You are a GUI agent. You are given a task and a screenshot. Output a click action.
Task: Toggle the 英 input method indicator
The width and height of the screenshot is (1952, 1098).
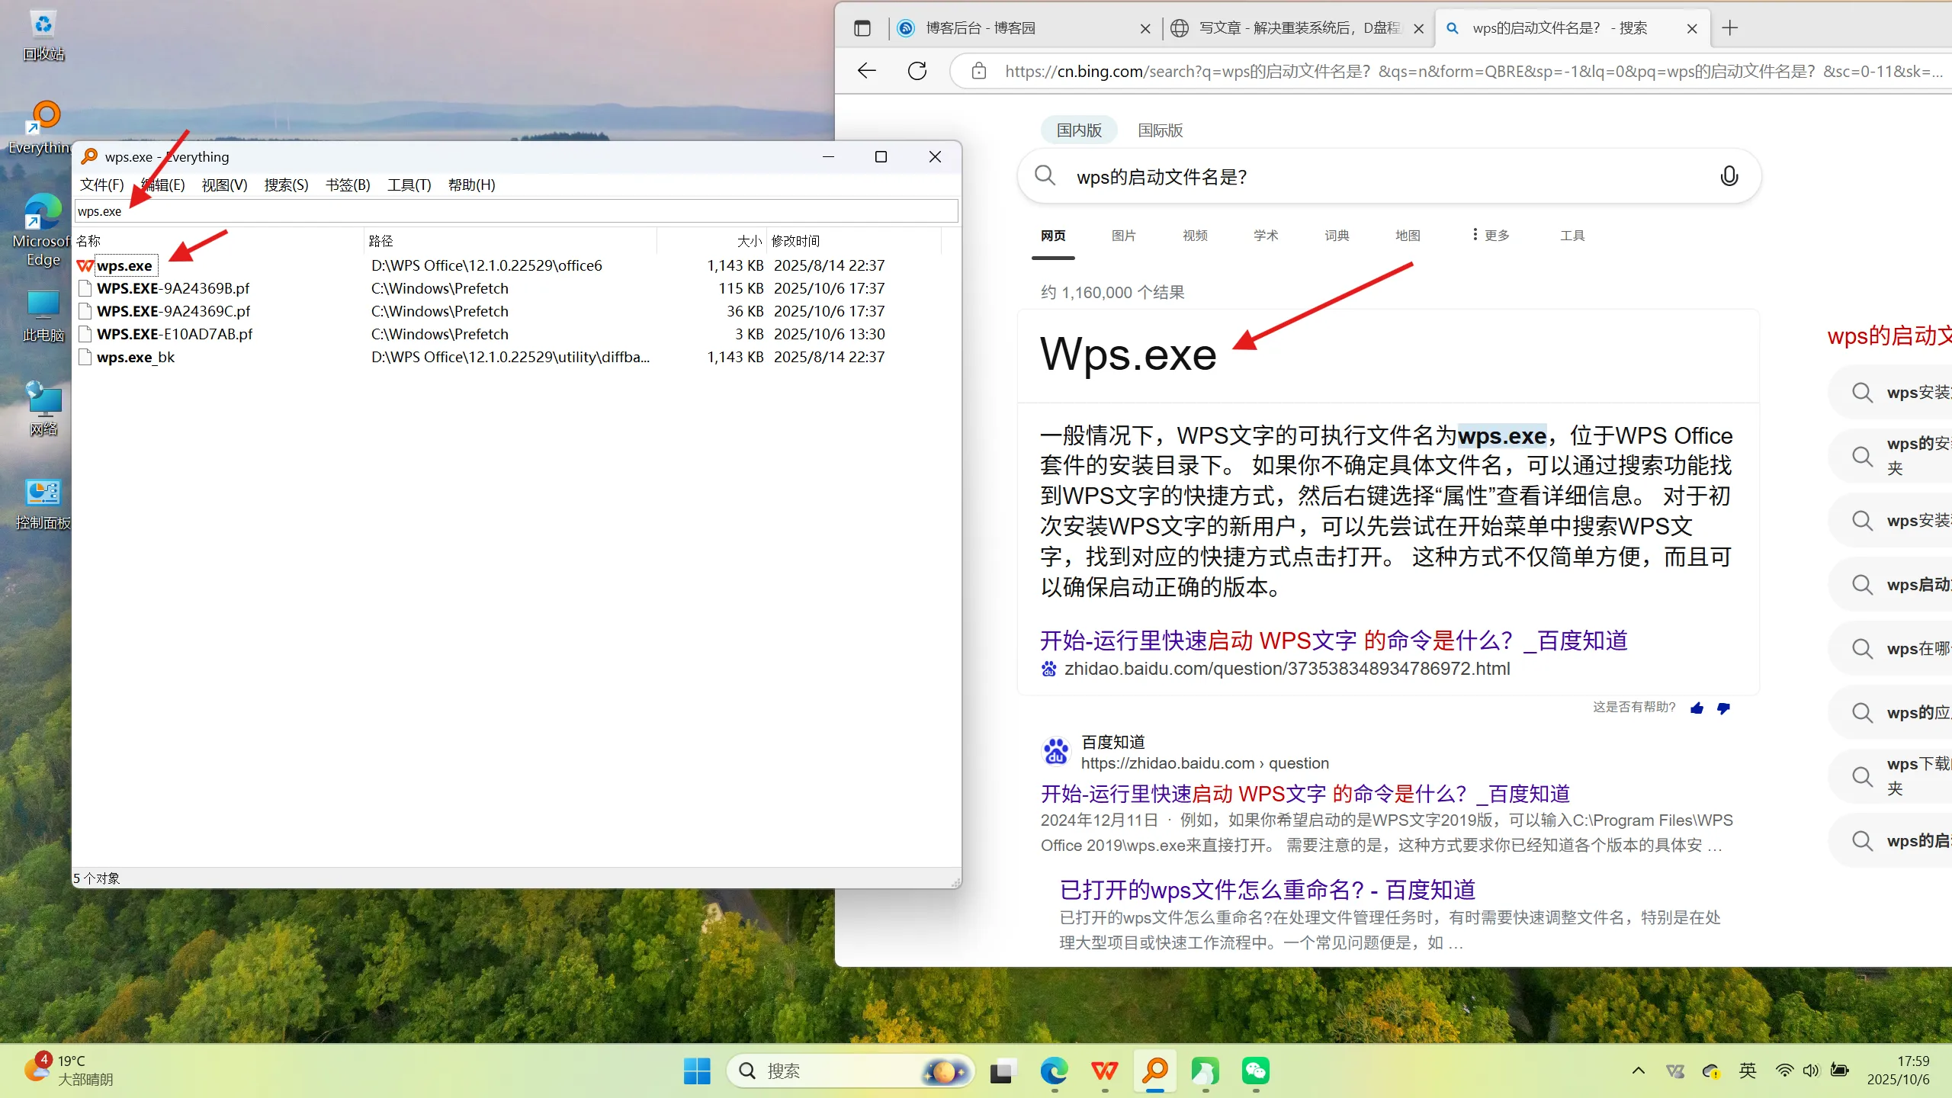(x=1748, y=1071)
